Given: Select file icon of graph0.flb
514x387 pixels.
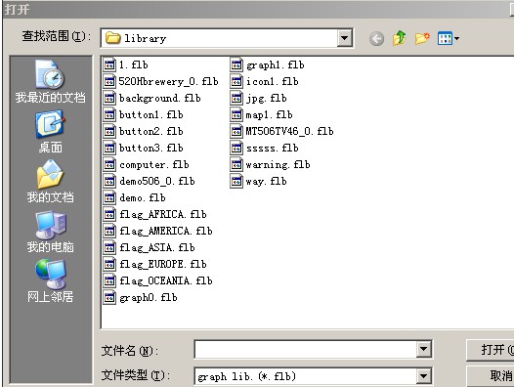Looking at the screenshot, I should point(109,297).
